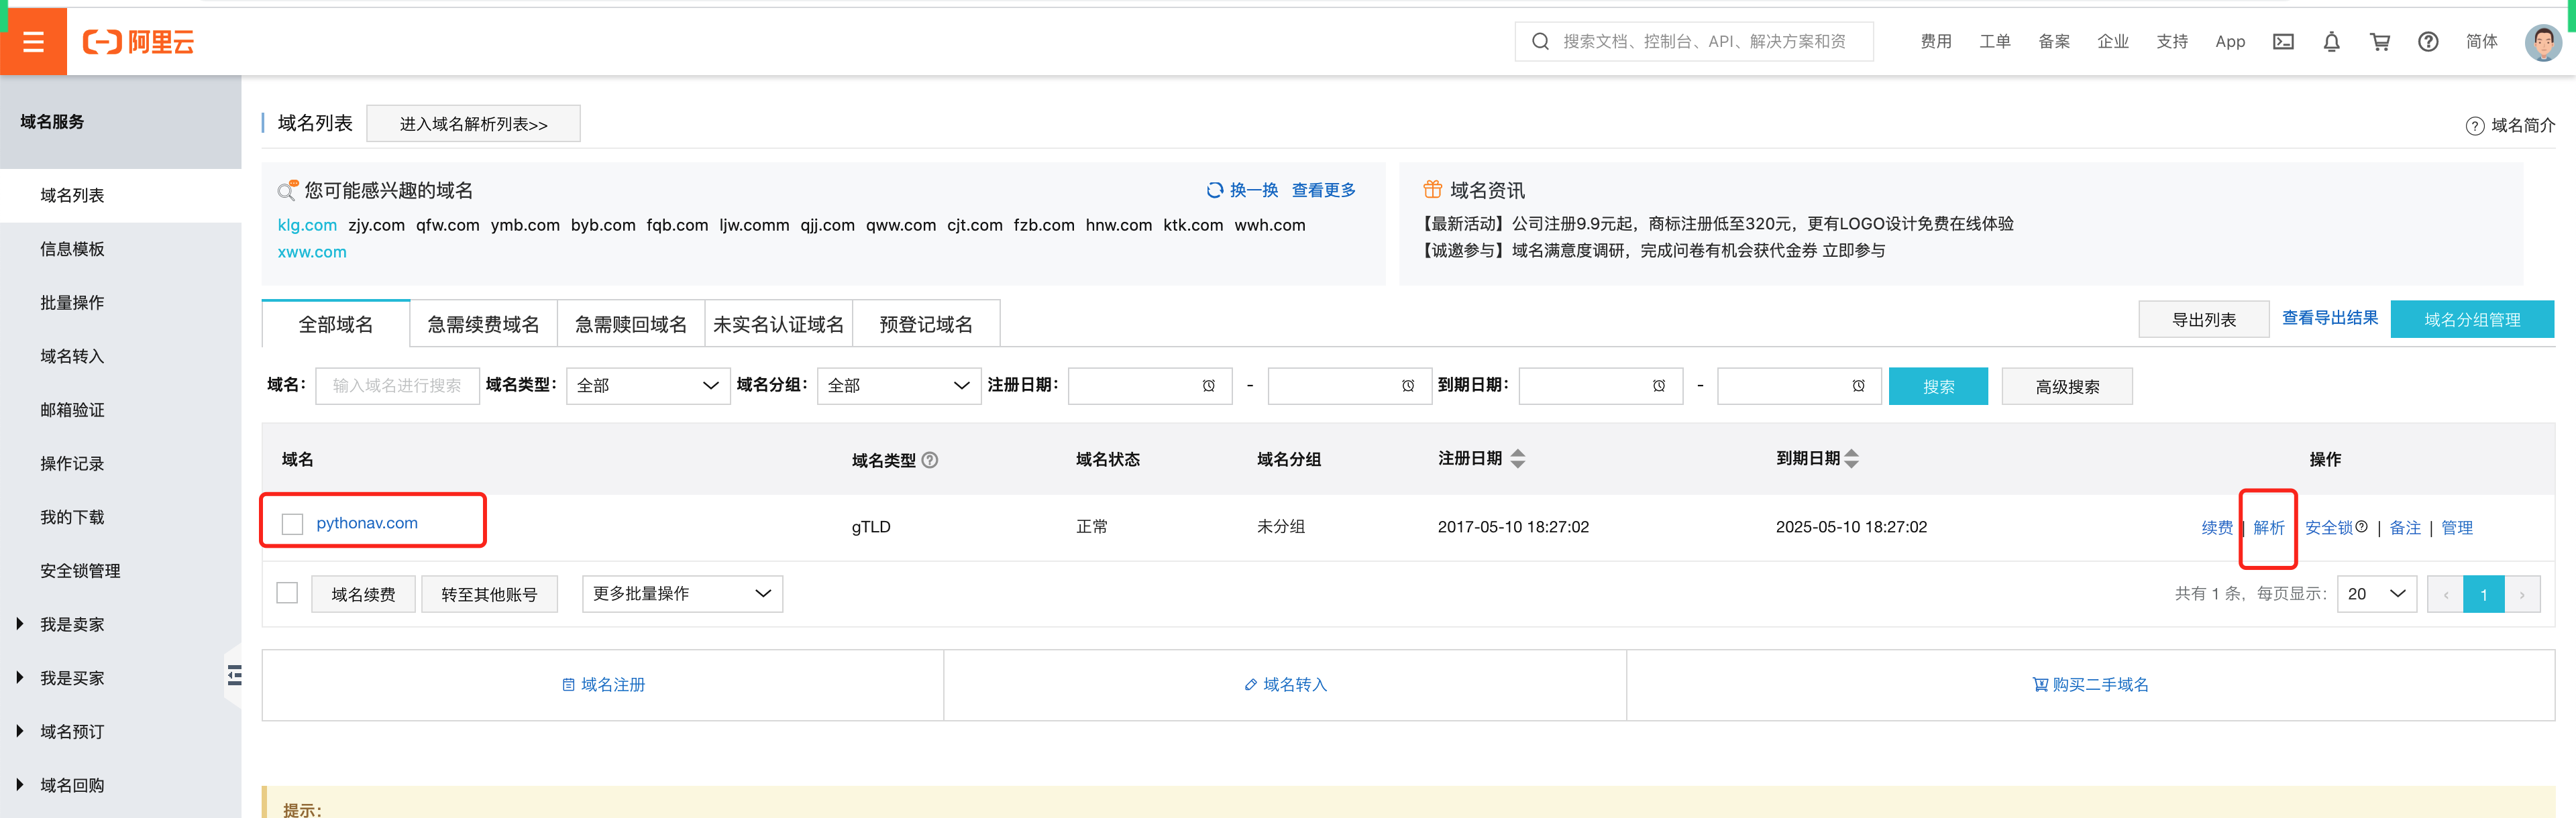Open the 更多批量操作 dropdown
2576x818 pixels.
click(x=682, y=594)
